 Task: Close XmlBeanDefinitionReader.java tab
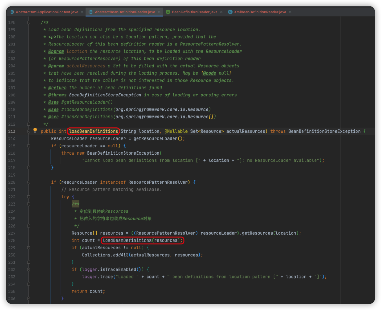click(x=290, y=12)
